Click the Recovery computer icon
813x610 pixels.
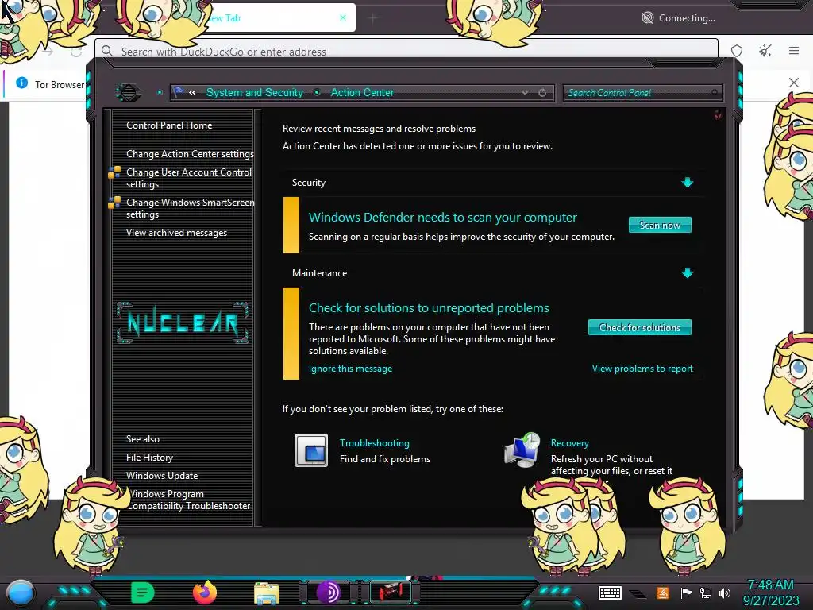[x=522, y=450]
